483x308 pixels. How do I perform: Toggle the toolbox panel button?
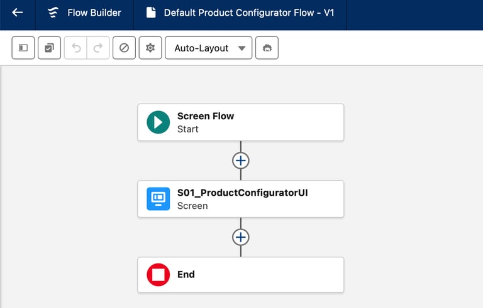[x=23, y=48]
